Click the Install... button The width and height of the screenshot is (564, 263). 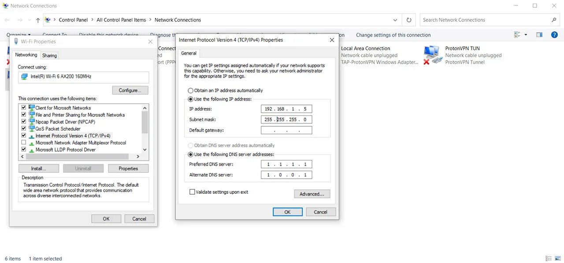39,169
